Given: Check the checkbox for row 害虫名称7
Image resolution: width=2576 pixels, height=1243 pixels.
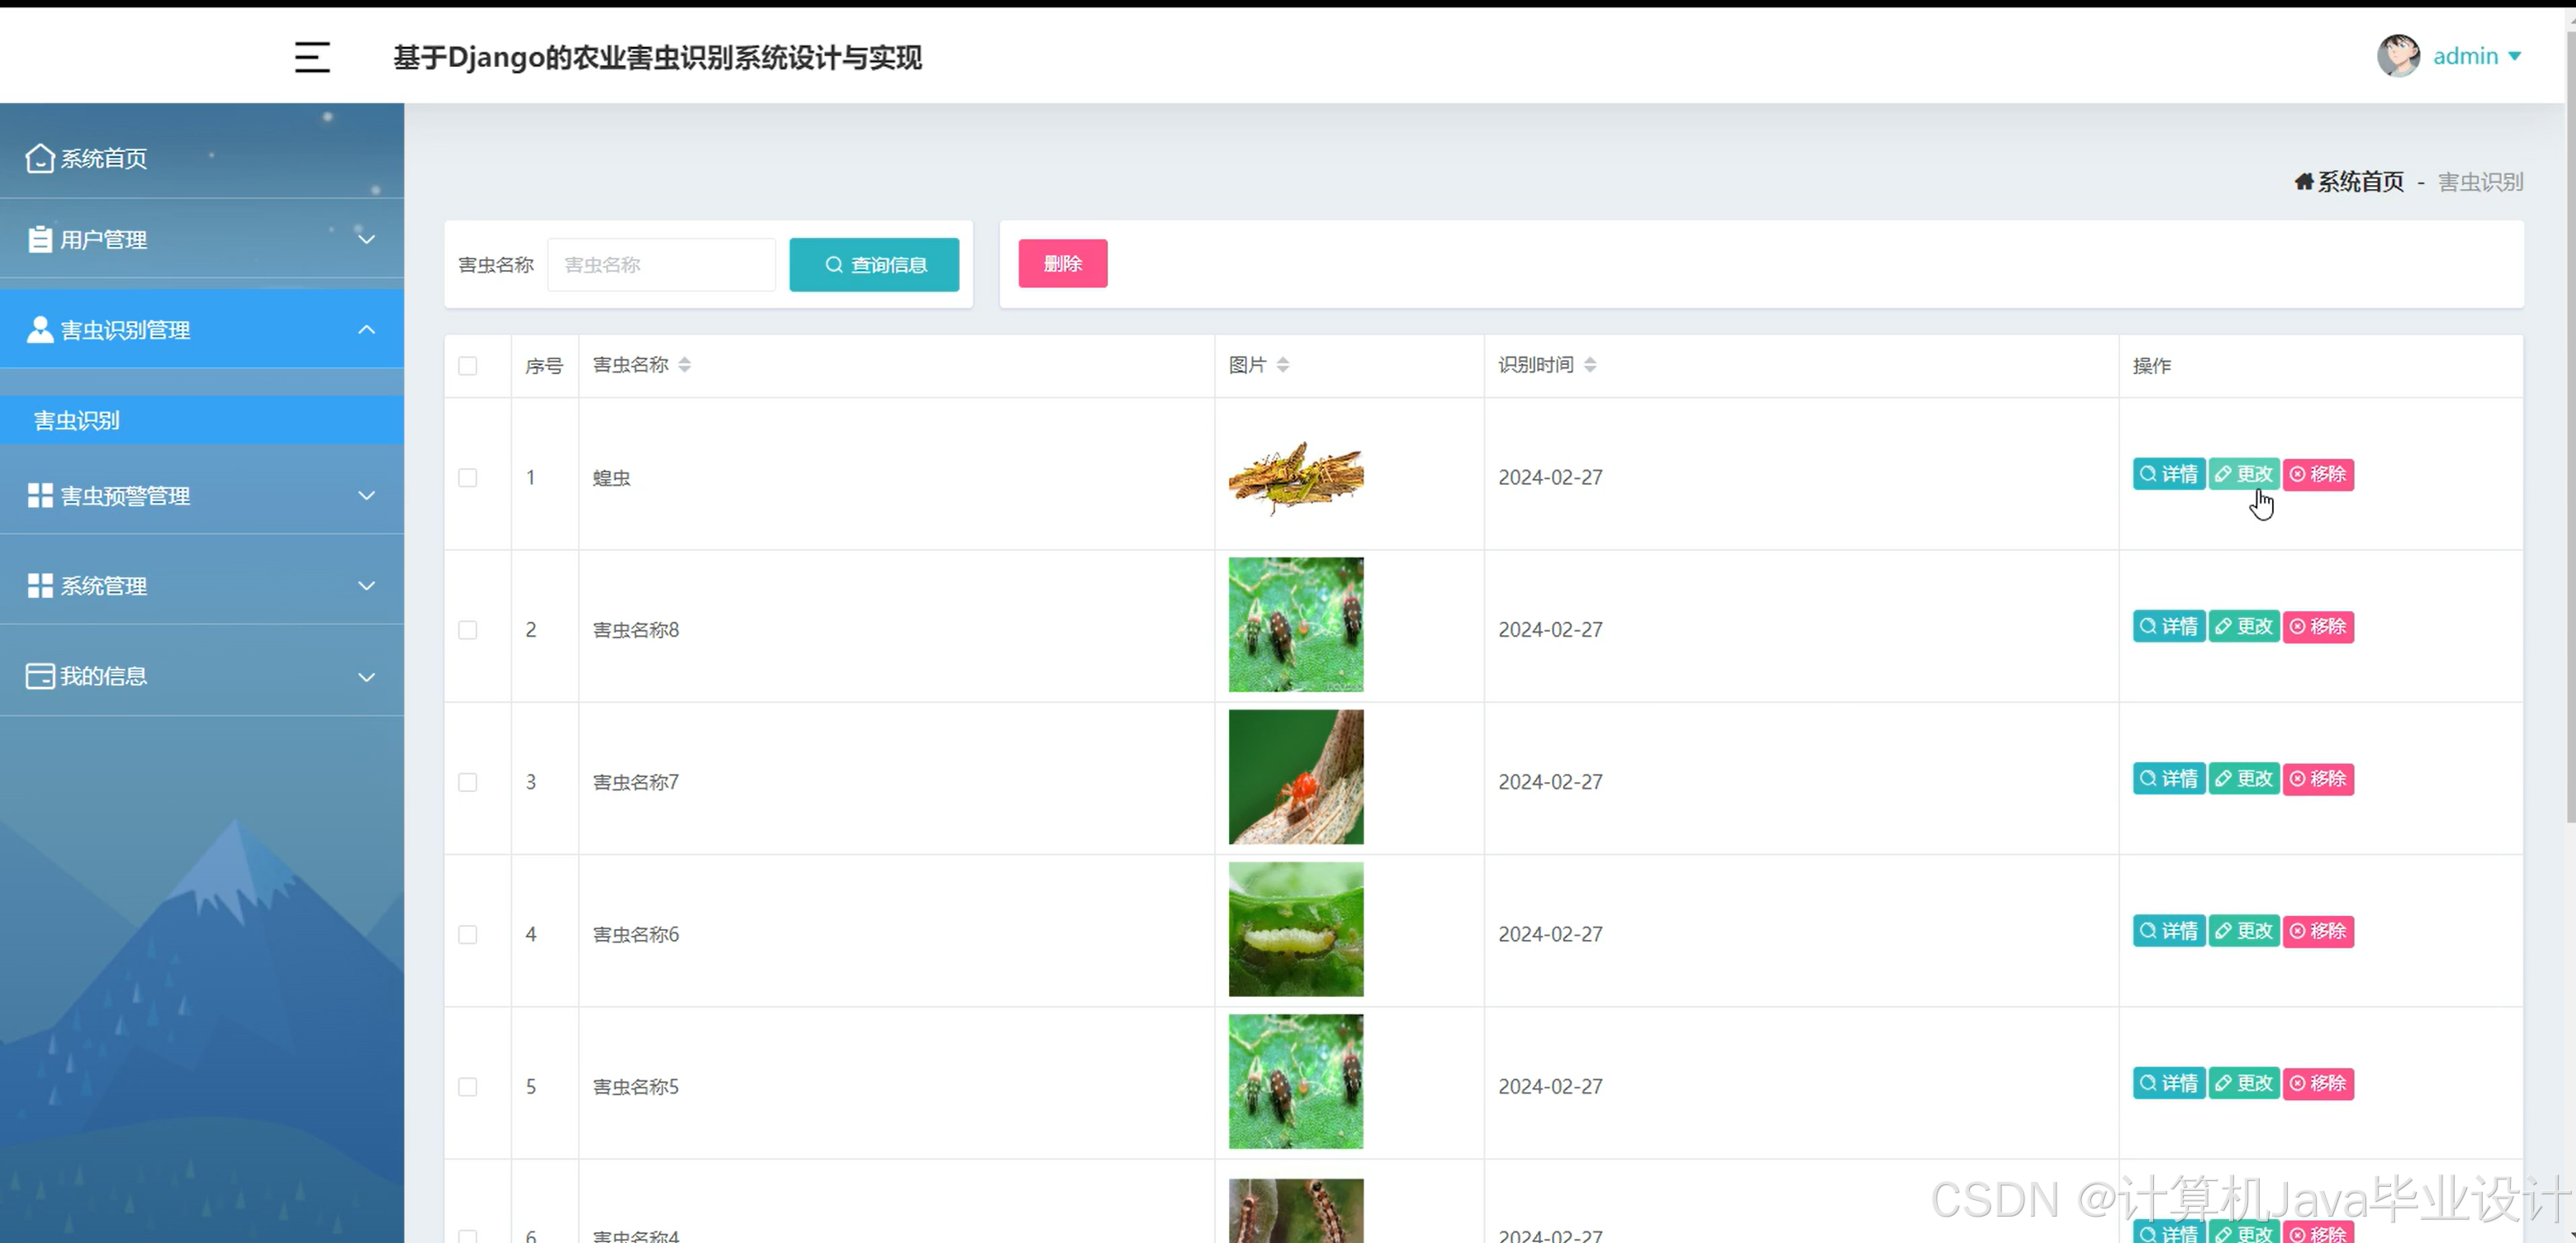Looking at the screenshot, I should 467,781.
